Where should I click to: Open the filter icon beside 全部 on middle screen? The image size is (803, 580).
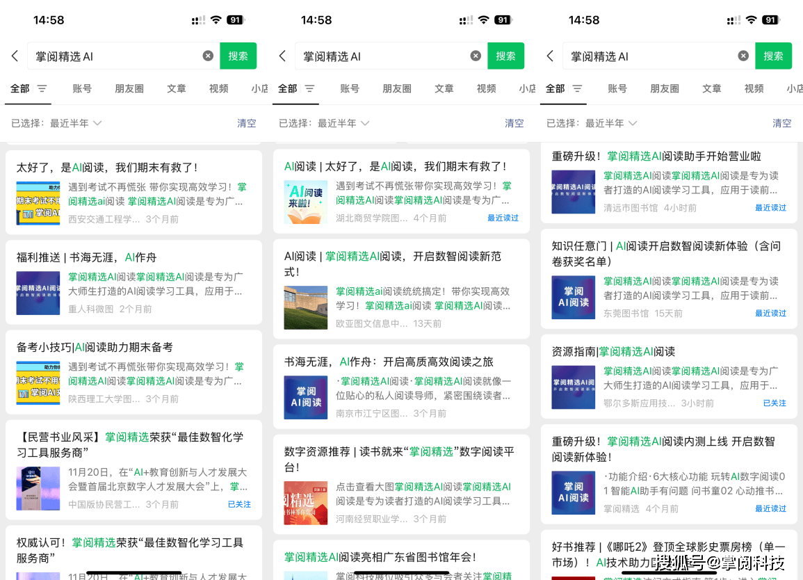point(310,88)
